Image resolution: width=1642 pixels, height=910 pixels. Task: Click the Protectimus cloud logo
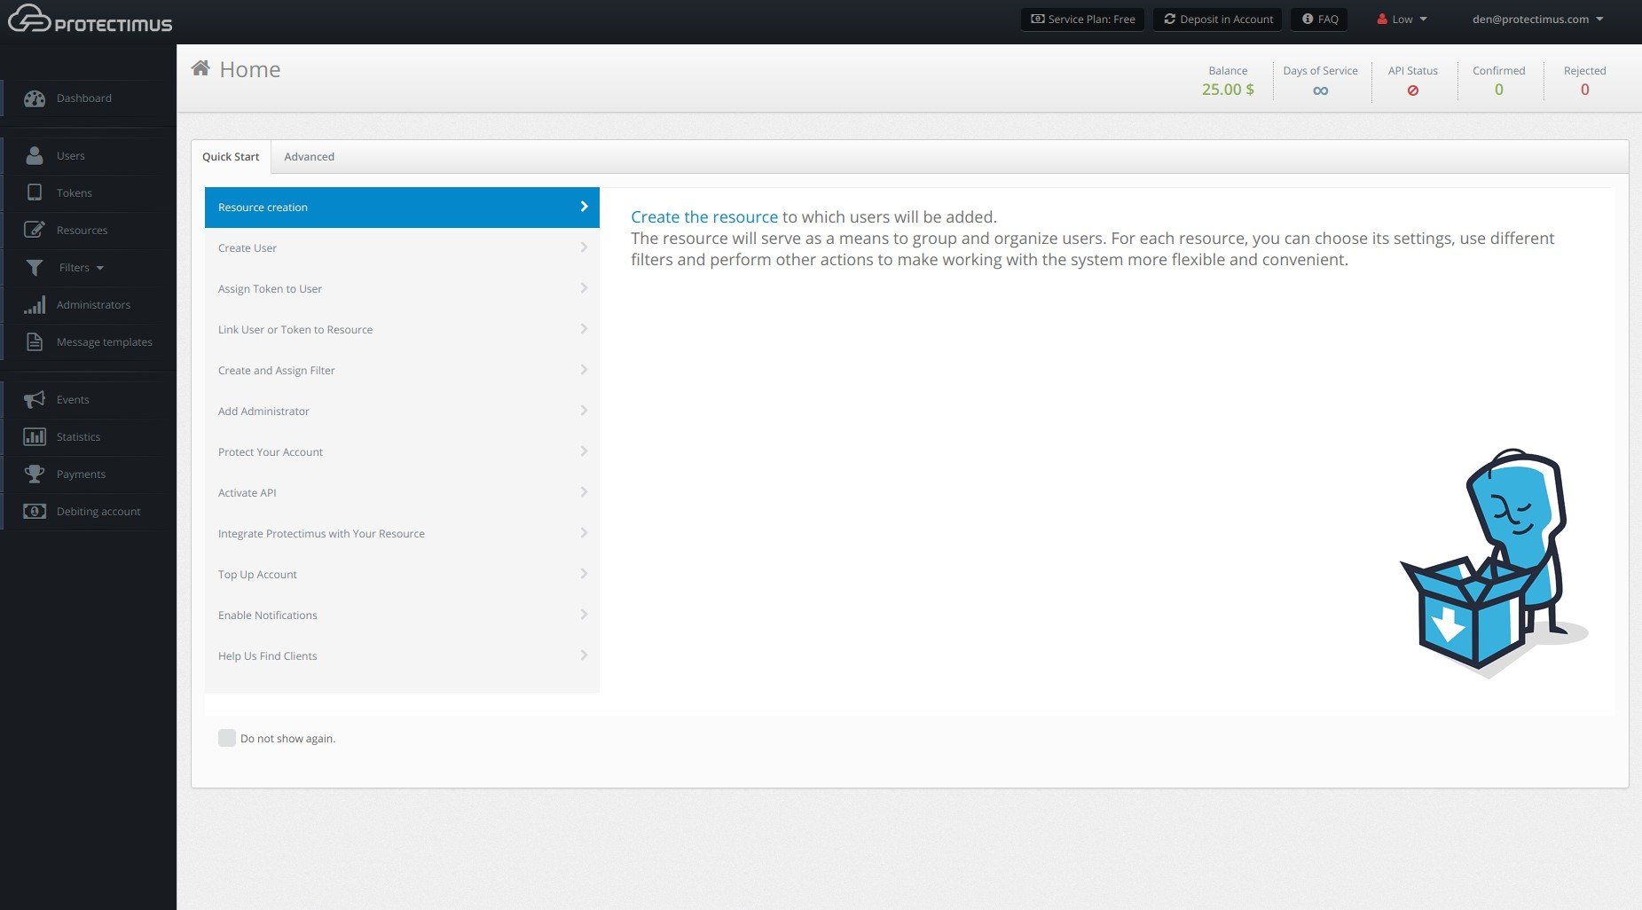pos(90,20)
